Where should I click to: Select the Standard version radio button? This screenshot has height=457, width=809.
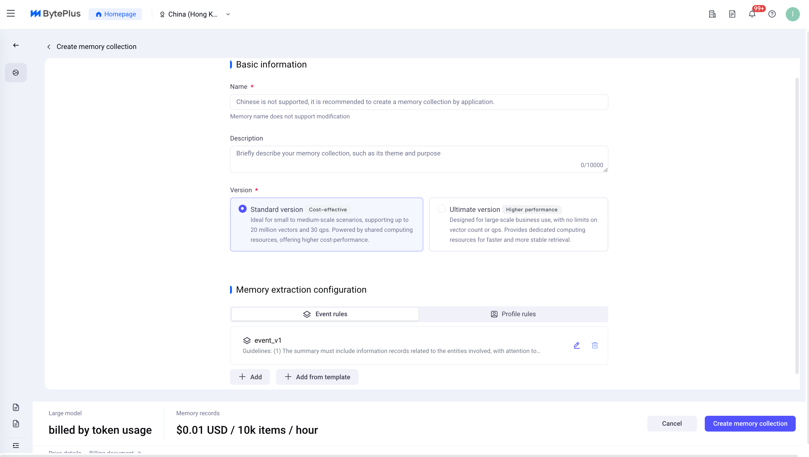click(242, 209)
